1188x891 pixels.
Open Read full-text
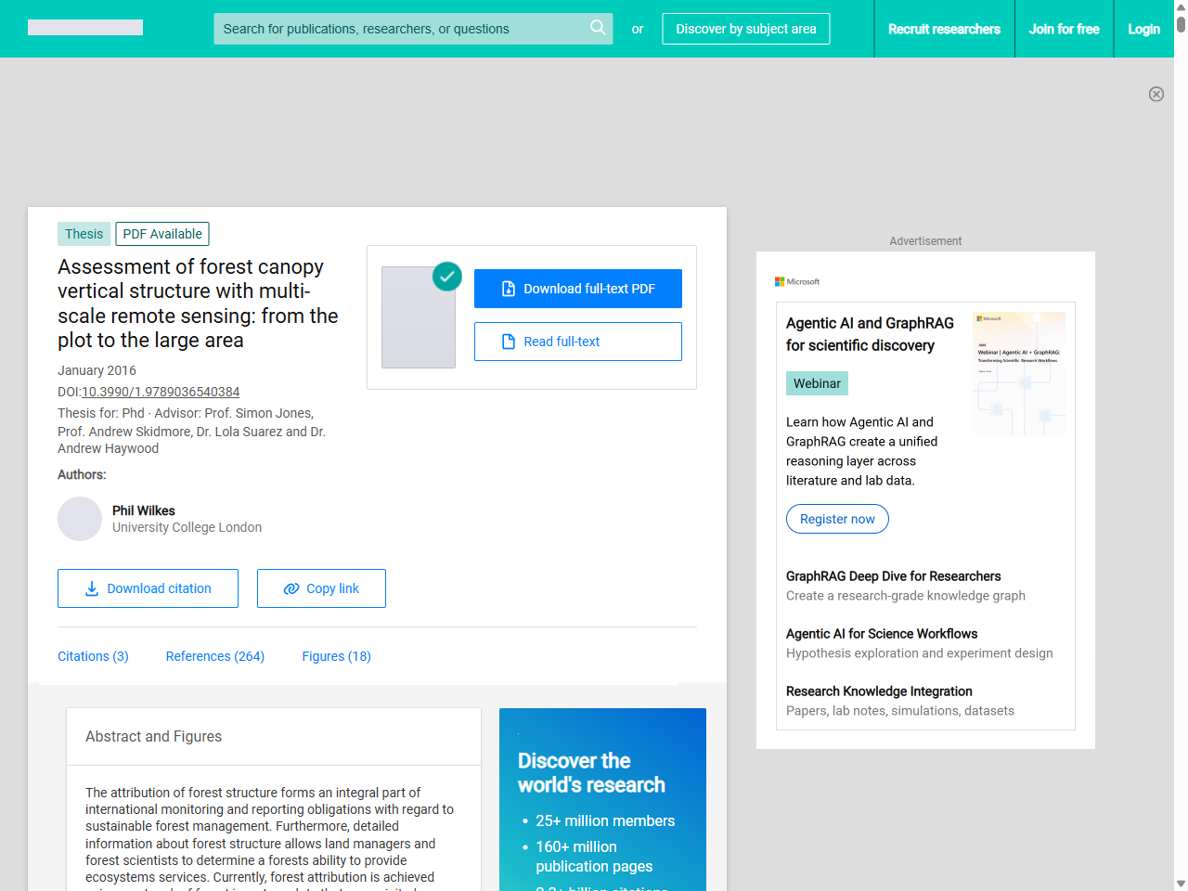(577, 342)
